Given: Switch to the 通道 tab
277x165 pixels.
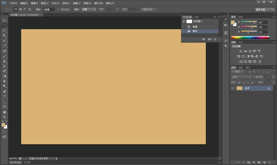Looking at the screenshot, I should tap(241, 67).
